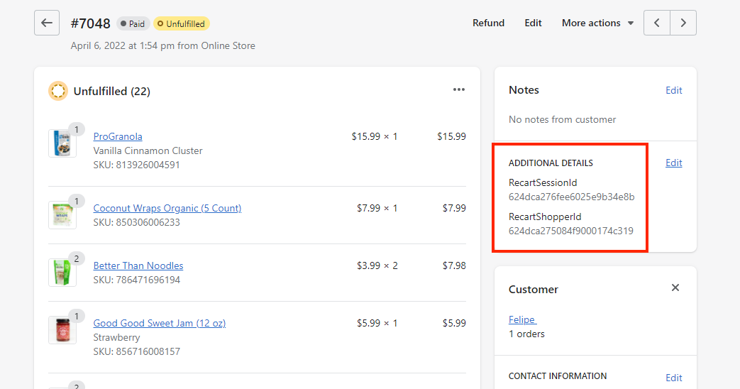The image size is (740, 389).
Task: Click the Vanilla Cinnamon Cluster variant text
Action: 148,150
